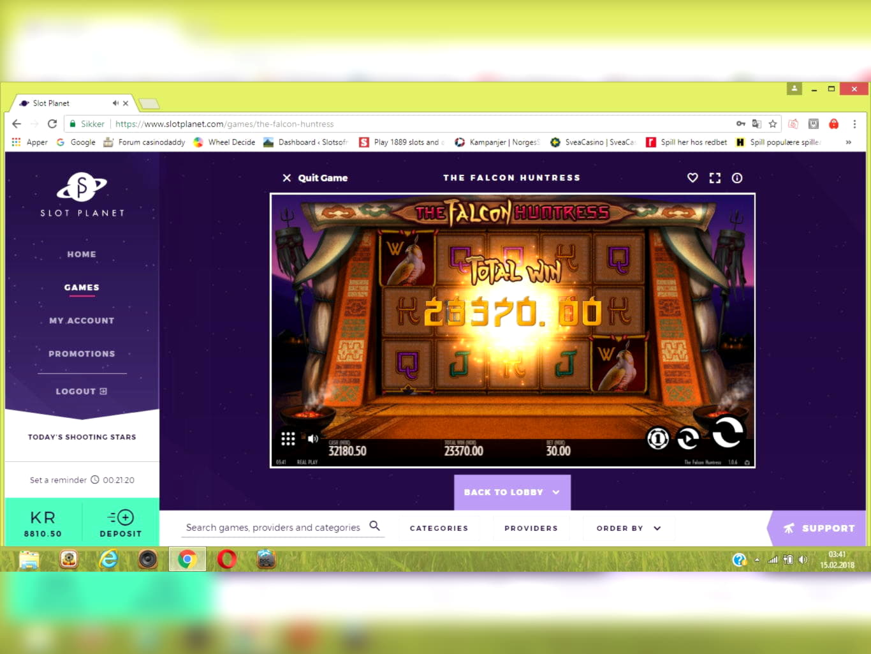Mute the Slot Planet browser tab audio
Viewport: 871px width, 654px height.
tap(115, 103)
